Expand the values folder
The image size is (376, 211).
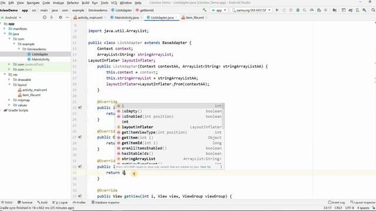click(x=9, y=105)
